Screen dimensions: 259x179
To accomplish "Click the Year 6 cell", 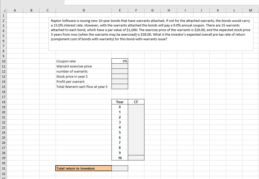I will pos(120,138).
